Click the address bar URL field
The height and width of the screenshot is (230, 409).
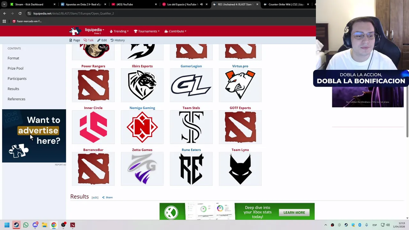click(x=169, y=13)
